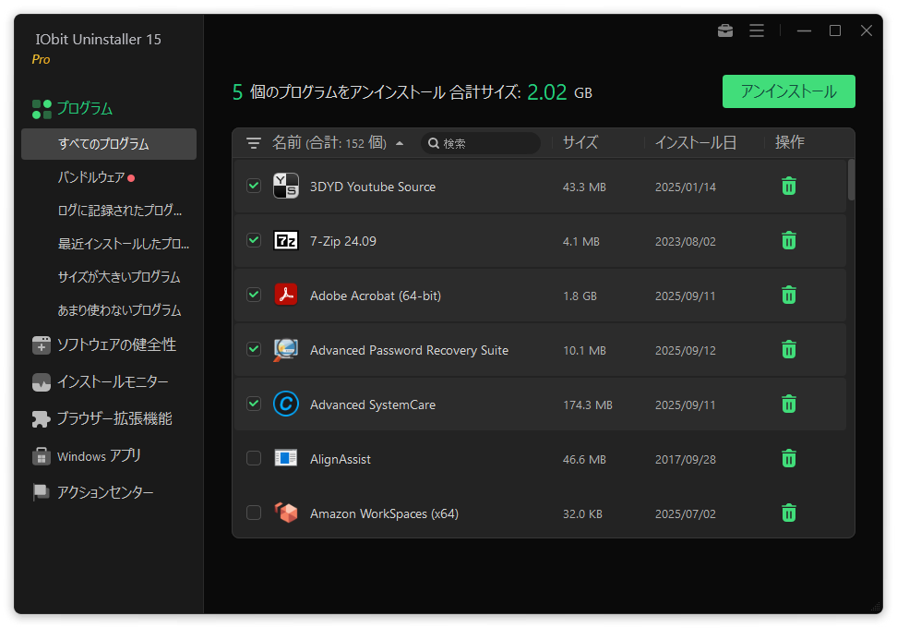Image resolution: width=897 pixels, height=628 pixels.
Task: Click the filter icon beside 名前
Action: pyautogui.click(x=254, y=143)
